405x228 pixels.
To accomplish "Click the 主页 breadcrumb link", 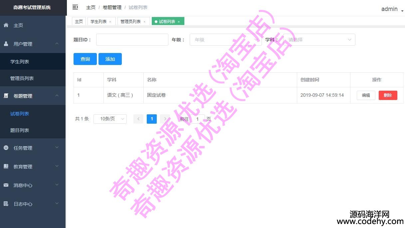I will point(91,7).
